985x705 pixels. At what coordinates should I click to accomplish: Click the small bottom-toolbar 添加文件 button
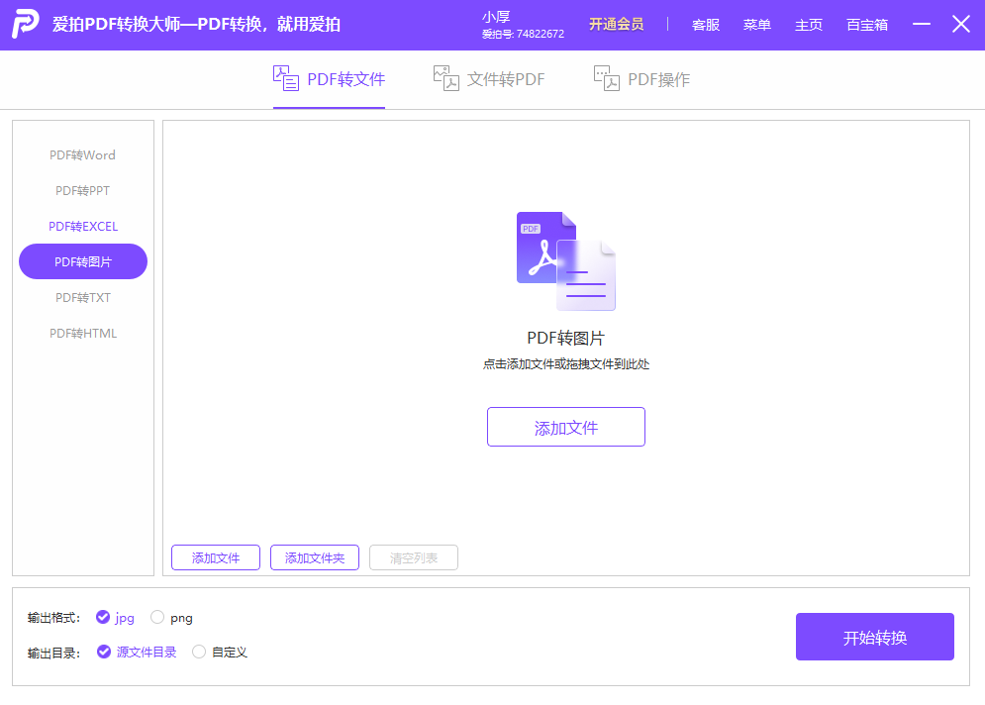[216, 557]
